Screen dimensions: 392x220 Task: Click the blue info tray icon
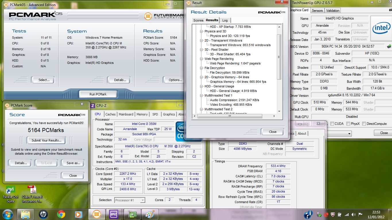(308, 215)
